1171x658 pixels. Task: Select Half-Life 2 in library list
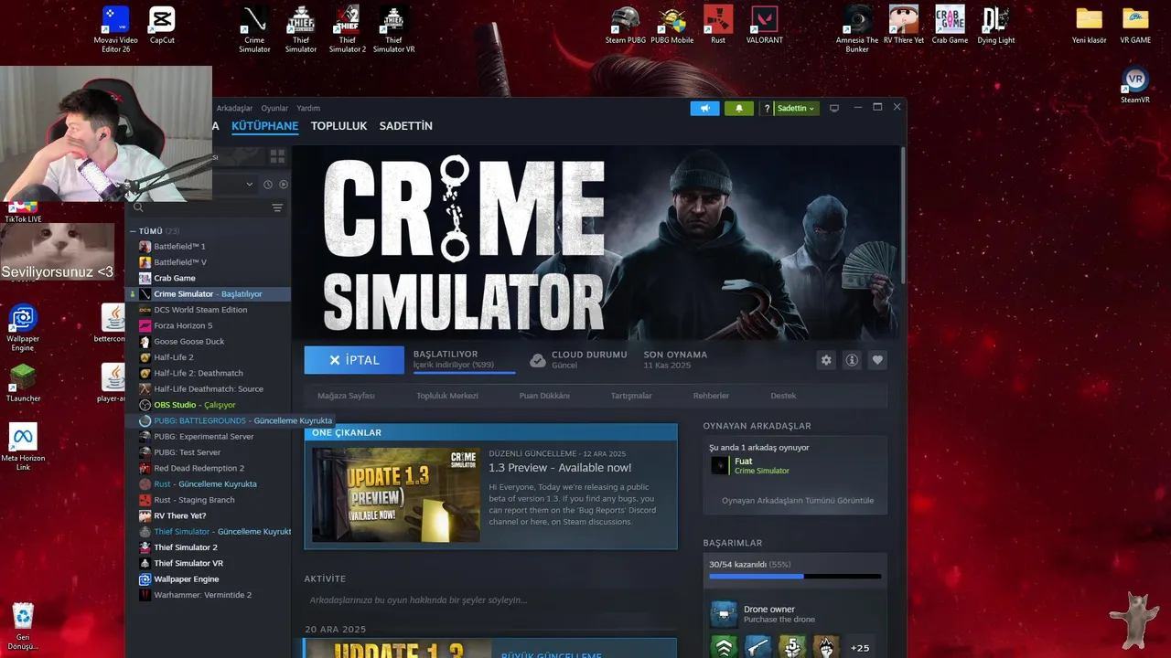pyautogui.click(x=208, y=357)
